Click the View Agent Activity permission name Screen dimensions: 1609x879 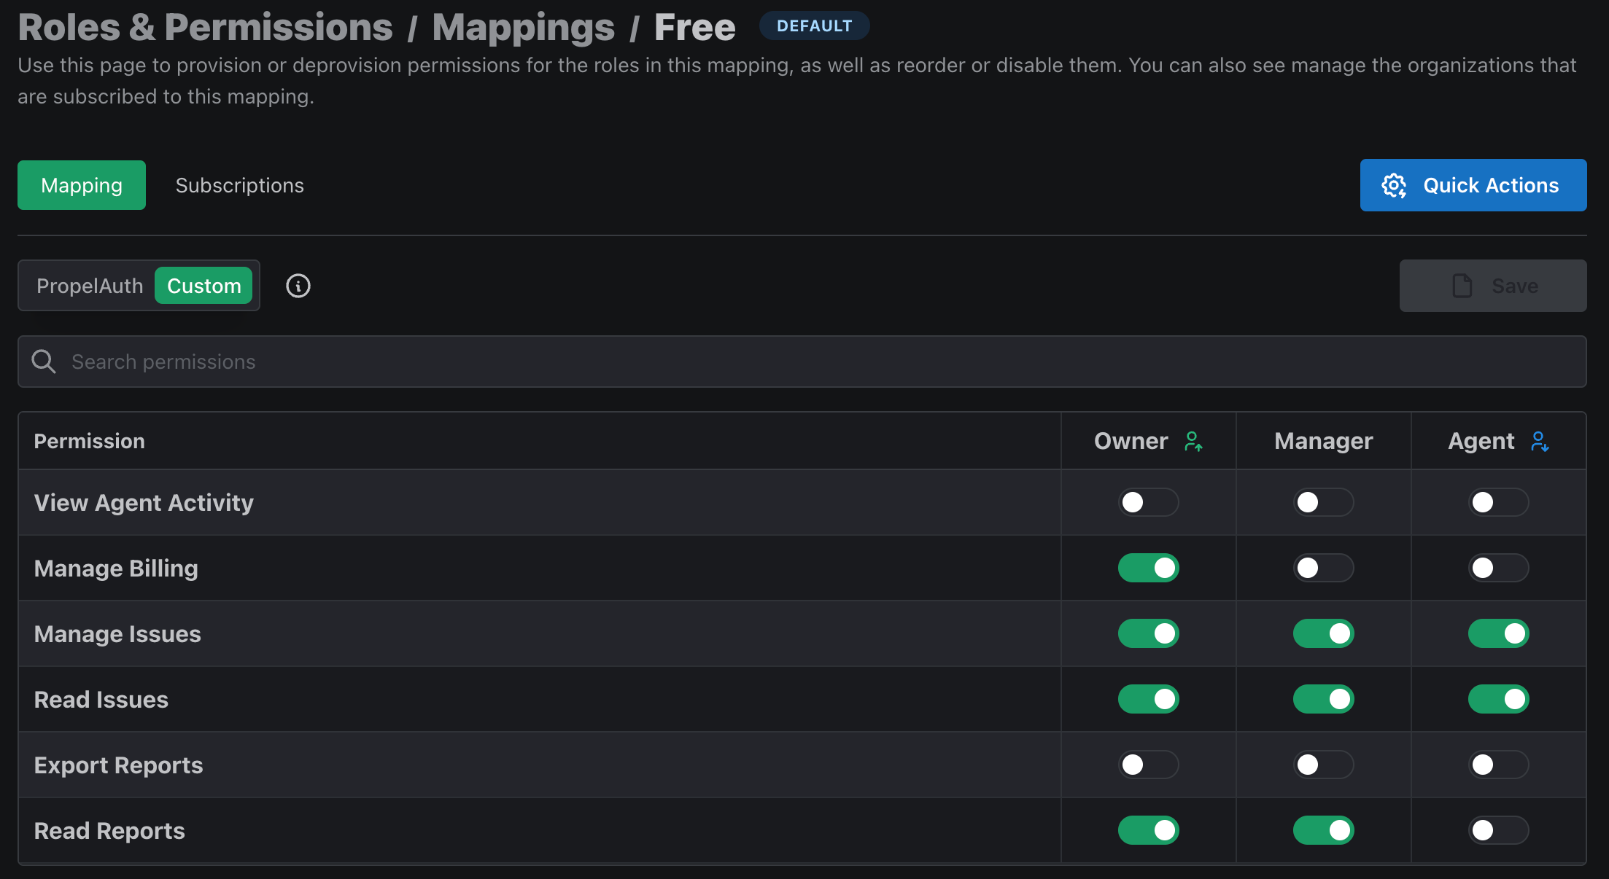[144, 503]
